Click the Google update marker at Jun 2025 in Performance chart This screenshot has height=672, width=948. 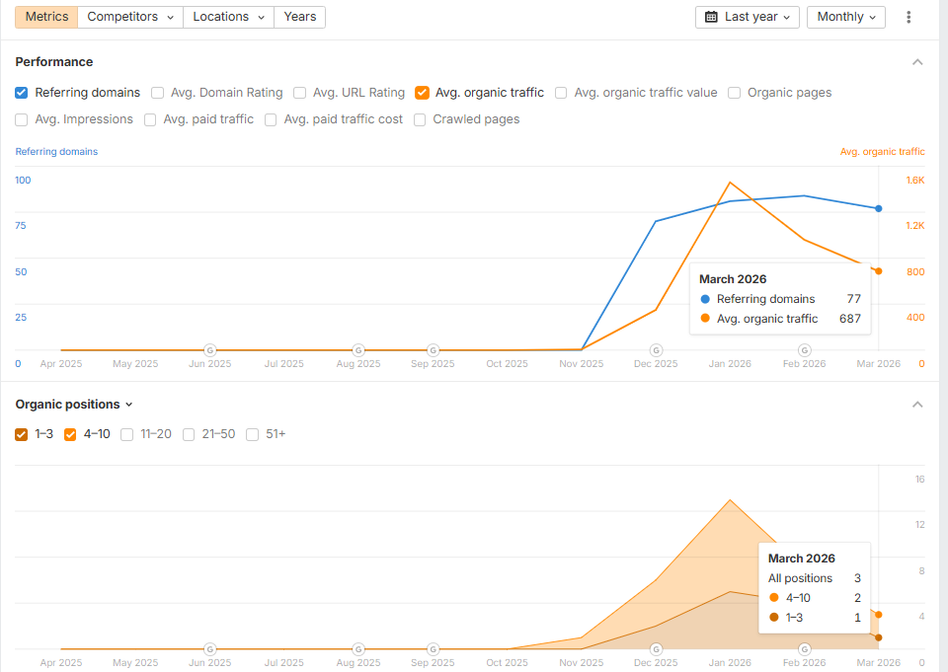point(209,350)
